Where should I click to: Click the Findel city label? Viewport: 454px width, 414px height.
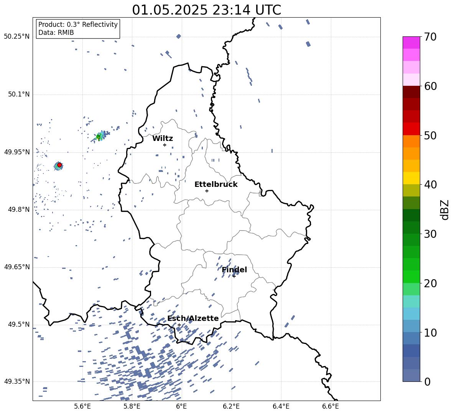tap(234, 270)
